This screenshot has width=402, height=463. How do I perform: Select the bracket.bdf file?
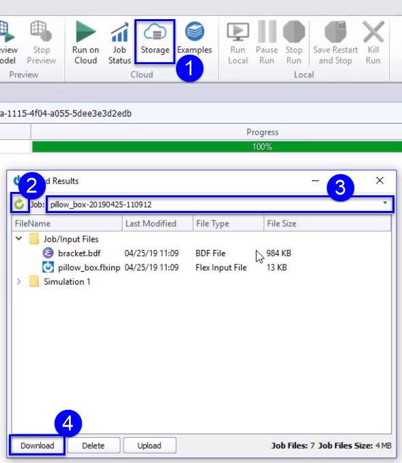(x=79, y=253)
